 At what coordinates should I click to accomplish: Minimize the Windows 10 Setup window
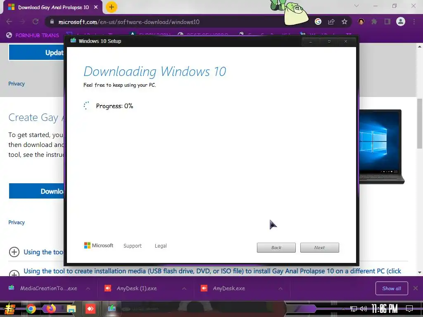311,42
